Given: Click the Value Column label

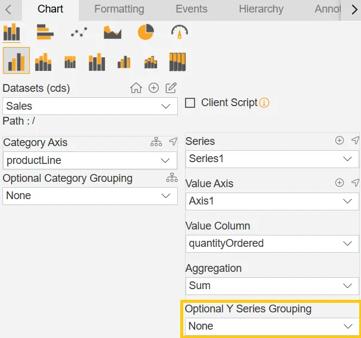Looking at the screenshot, I should (x=218, y=226).
